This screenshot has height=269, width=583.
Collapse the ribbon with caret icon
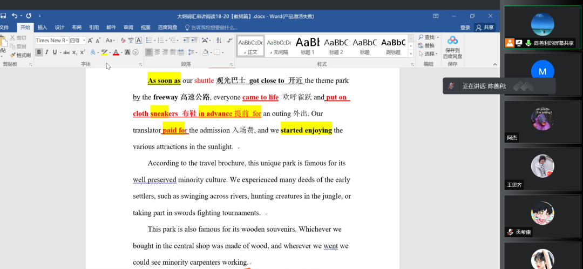495,64
